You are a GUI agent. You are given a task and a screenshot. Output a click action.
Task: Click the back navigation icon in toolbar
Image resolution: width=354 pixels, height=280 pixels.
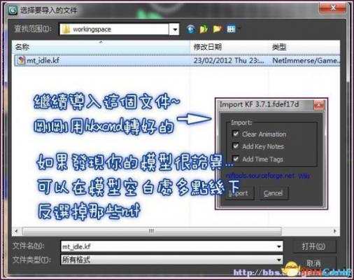tap(190, 29)
